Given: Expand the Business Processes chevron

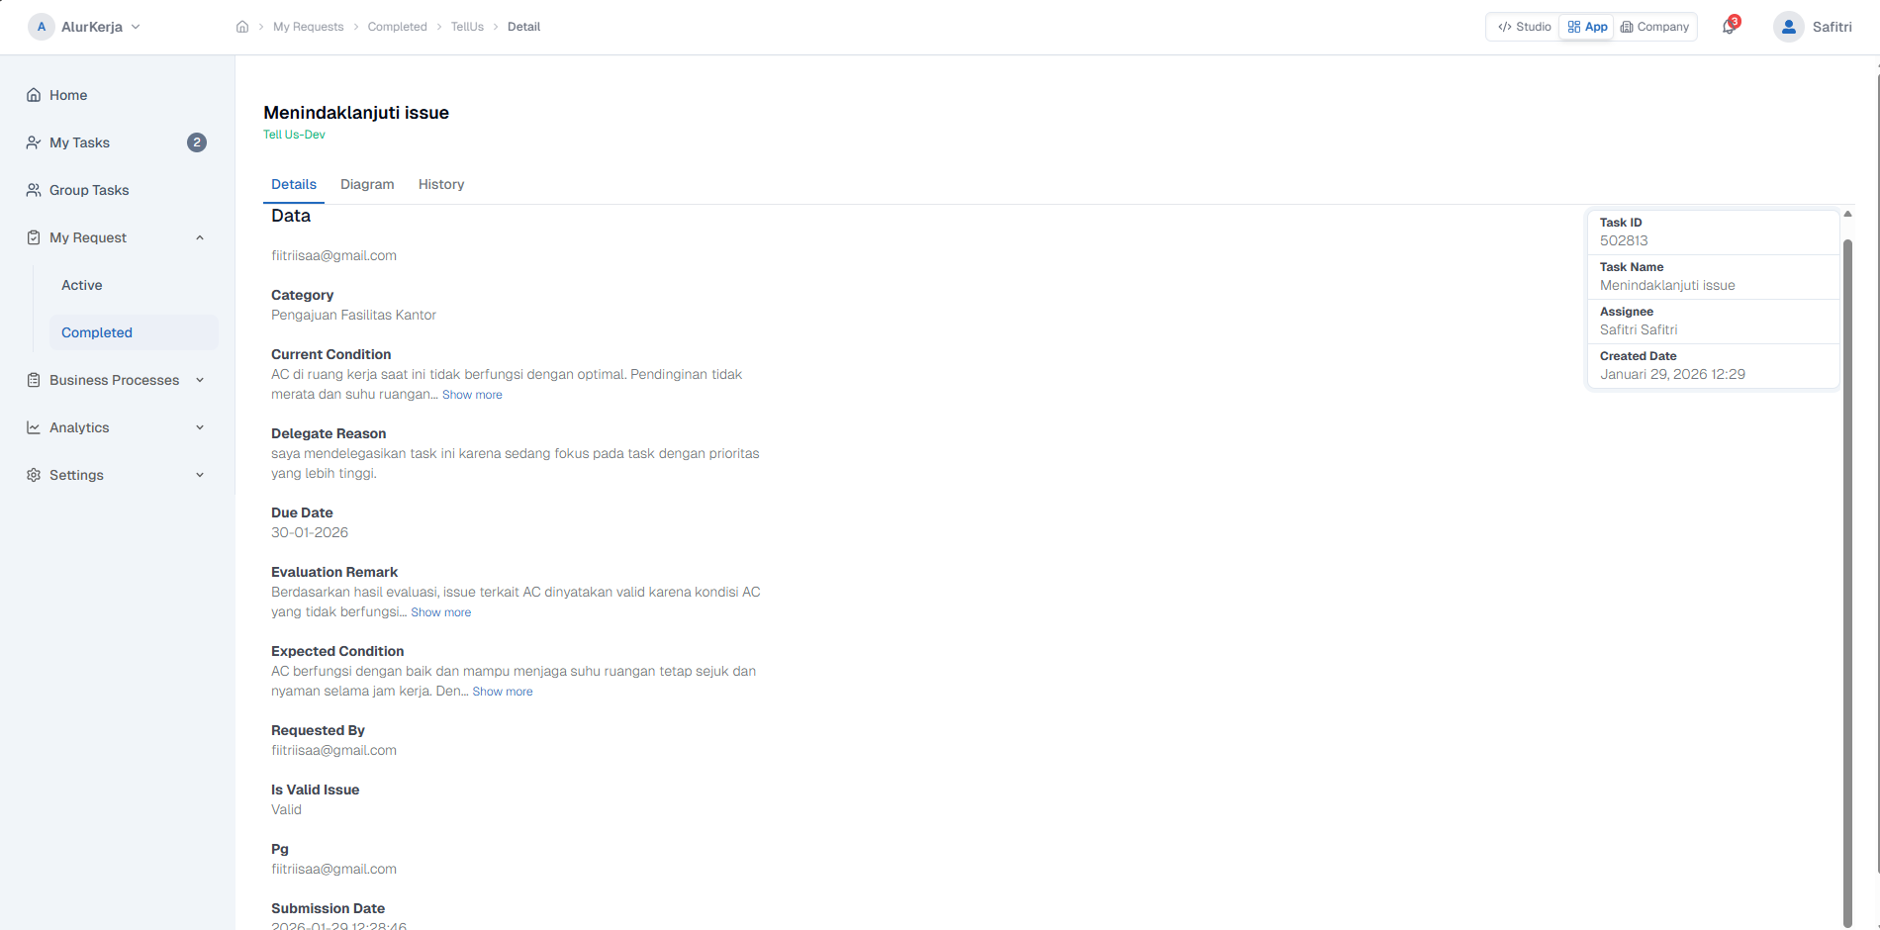Looking at the screenshot, I should click(200, 380).
